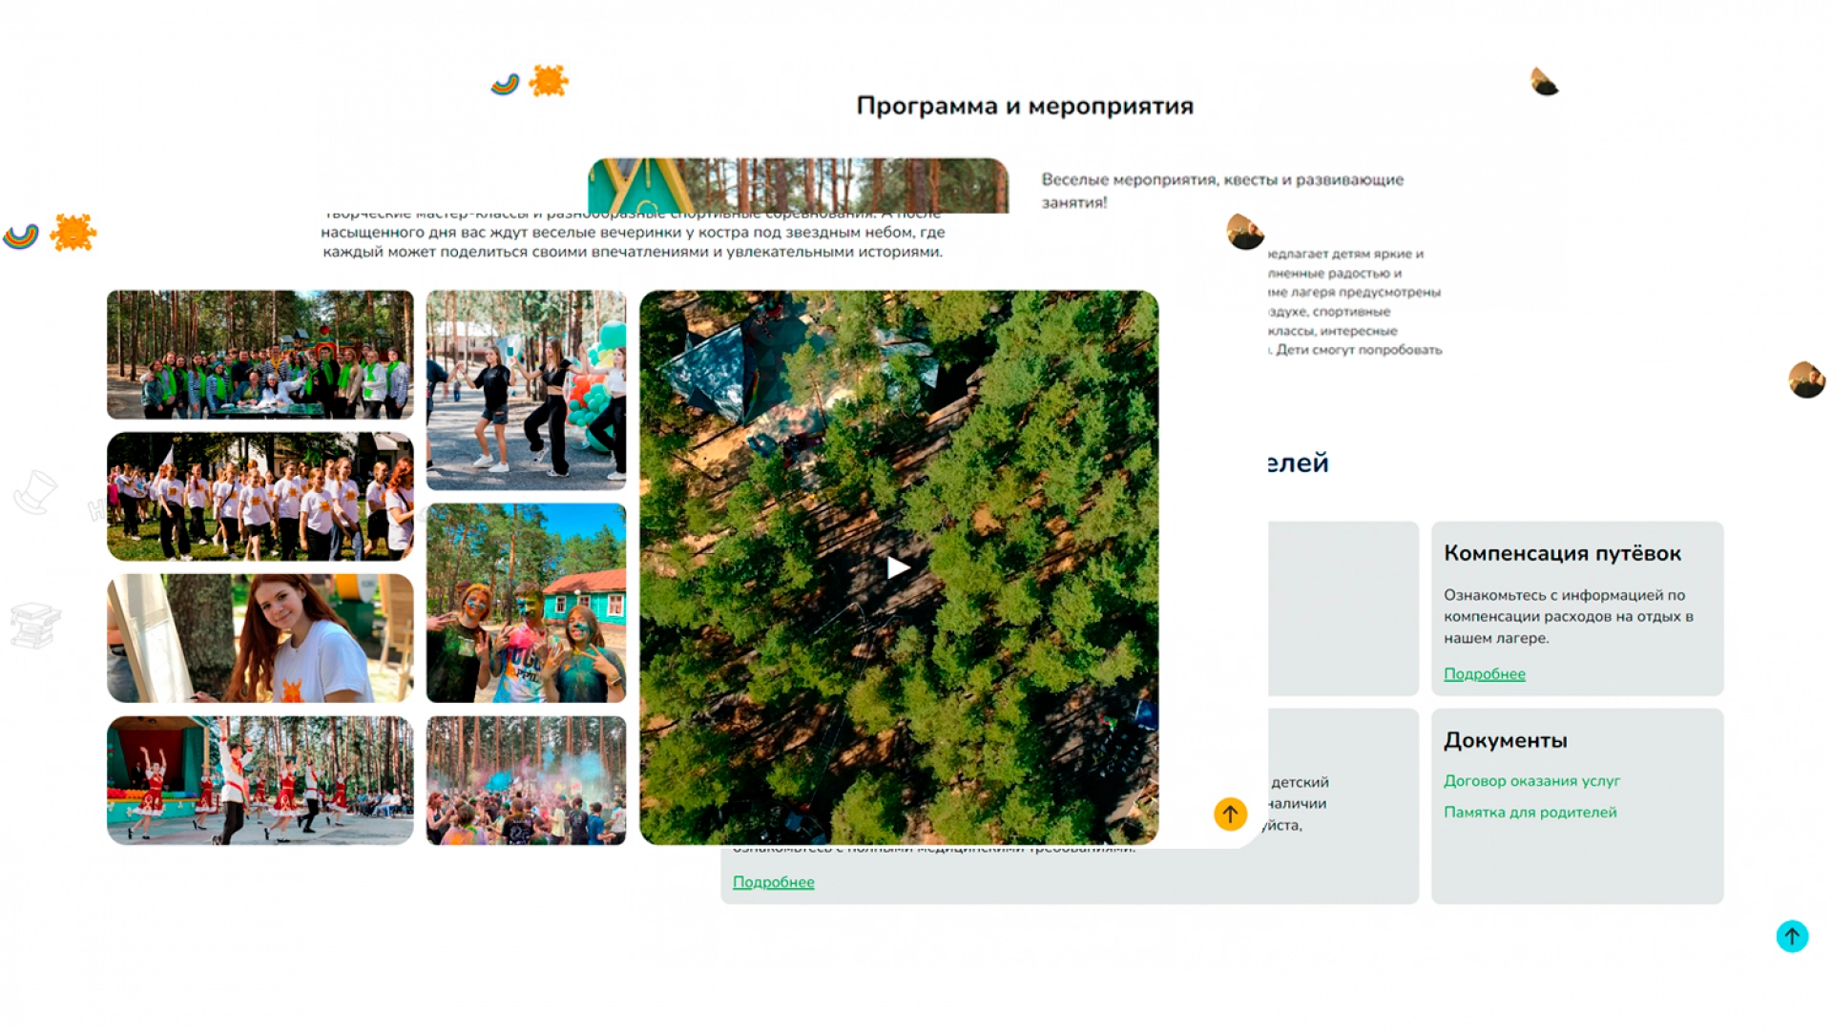Click the Компенсация путёвок card heading
Viewport: 1832px width, 1029px height.
pyautogui.click(x=1562, y=553)
